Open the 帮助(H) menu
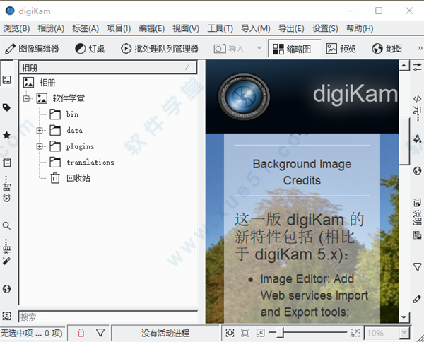 tap(360, 28)
